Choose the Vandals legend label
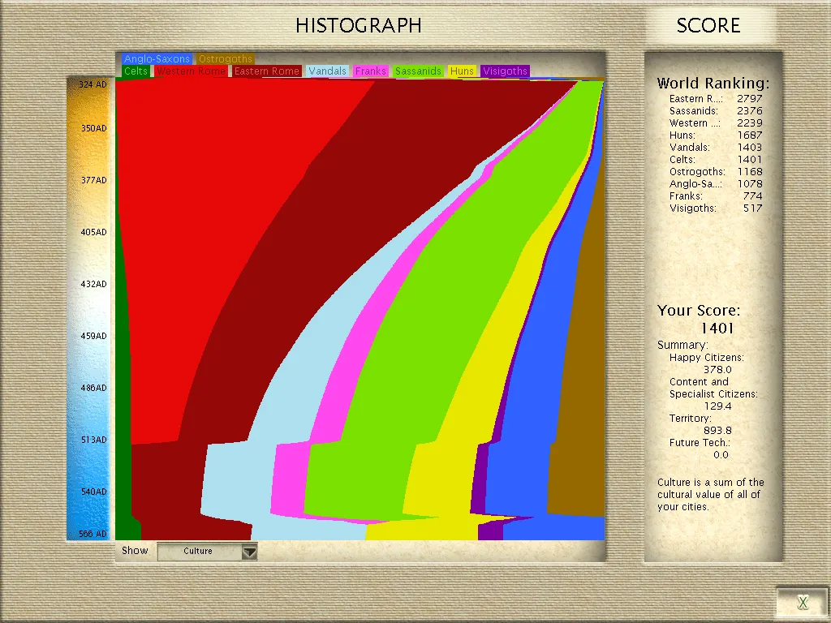 point(327,71)
